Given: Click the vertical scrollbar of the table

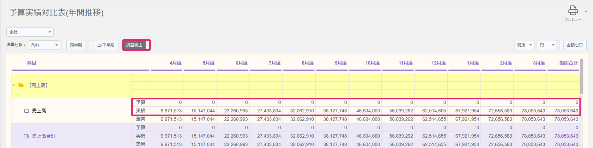Looking at the screenshot, I should 582,76.
